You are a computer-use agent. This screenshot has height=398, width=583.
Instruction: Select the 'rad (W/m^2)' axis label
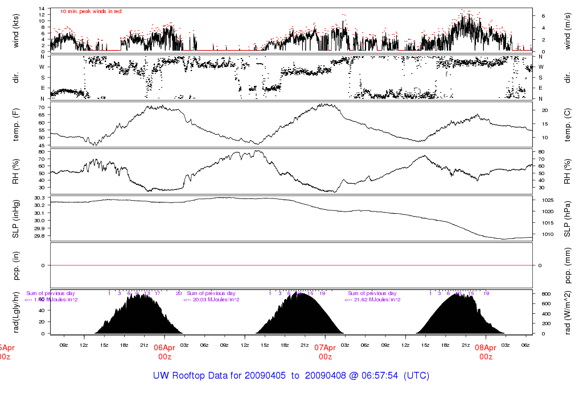tap(568, 313)
